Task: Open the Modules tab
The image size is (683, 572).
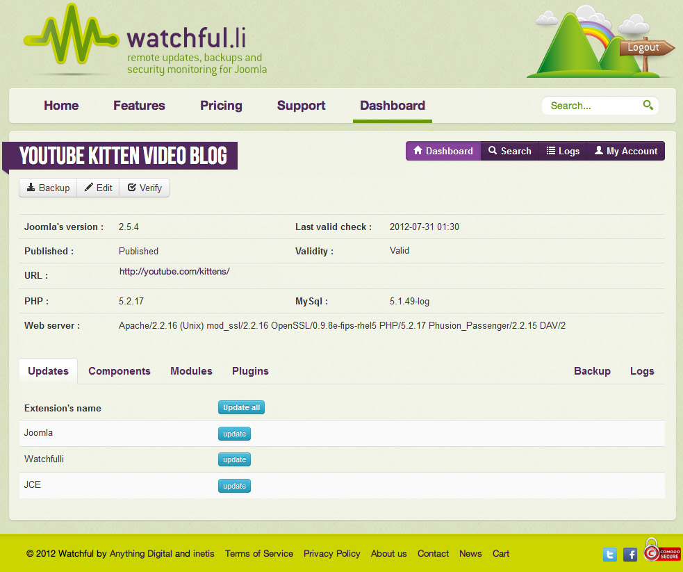Action: click(191, 371)
